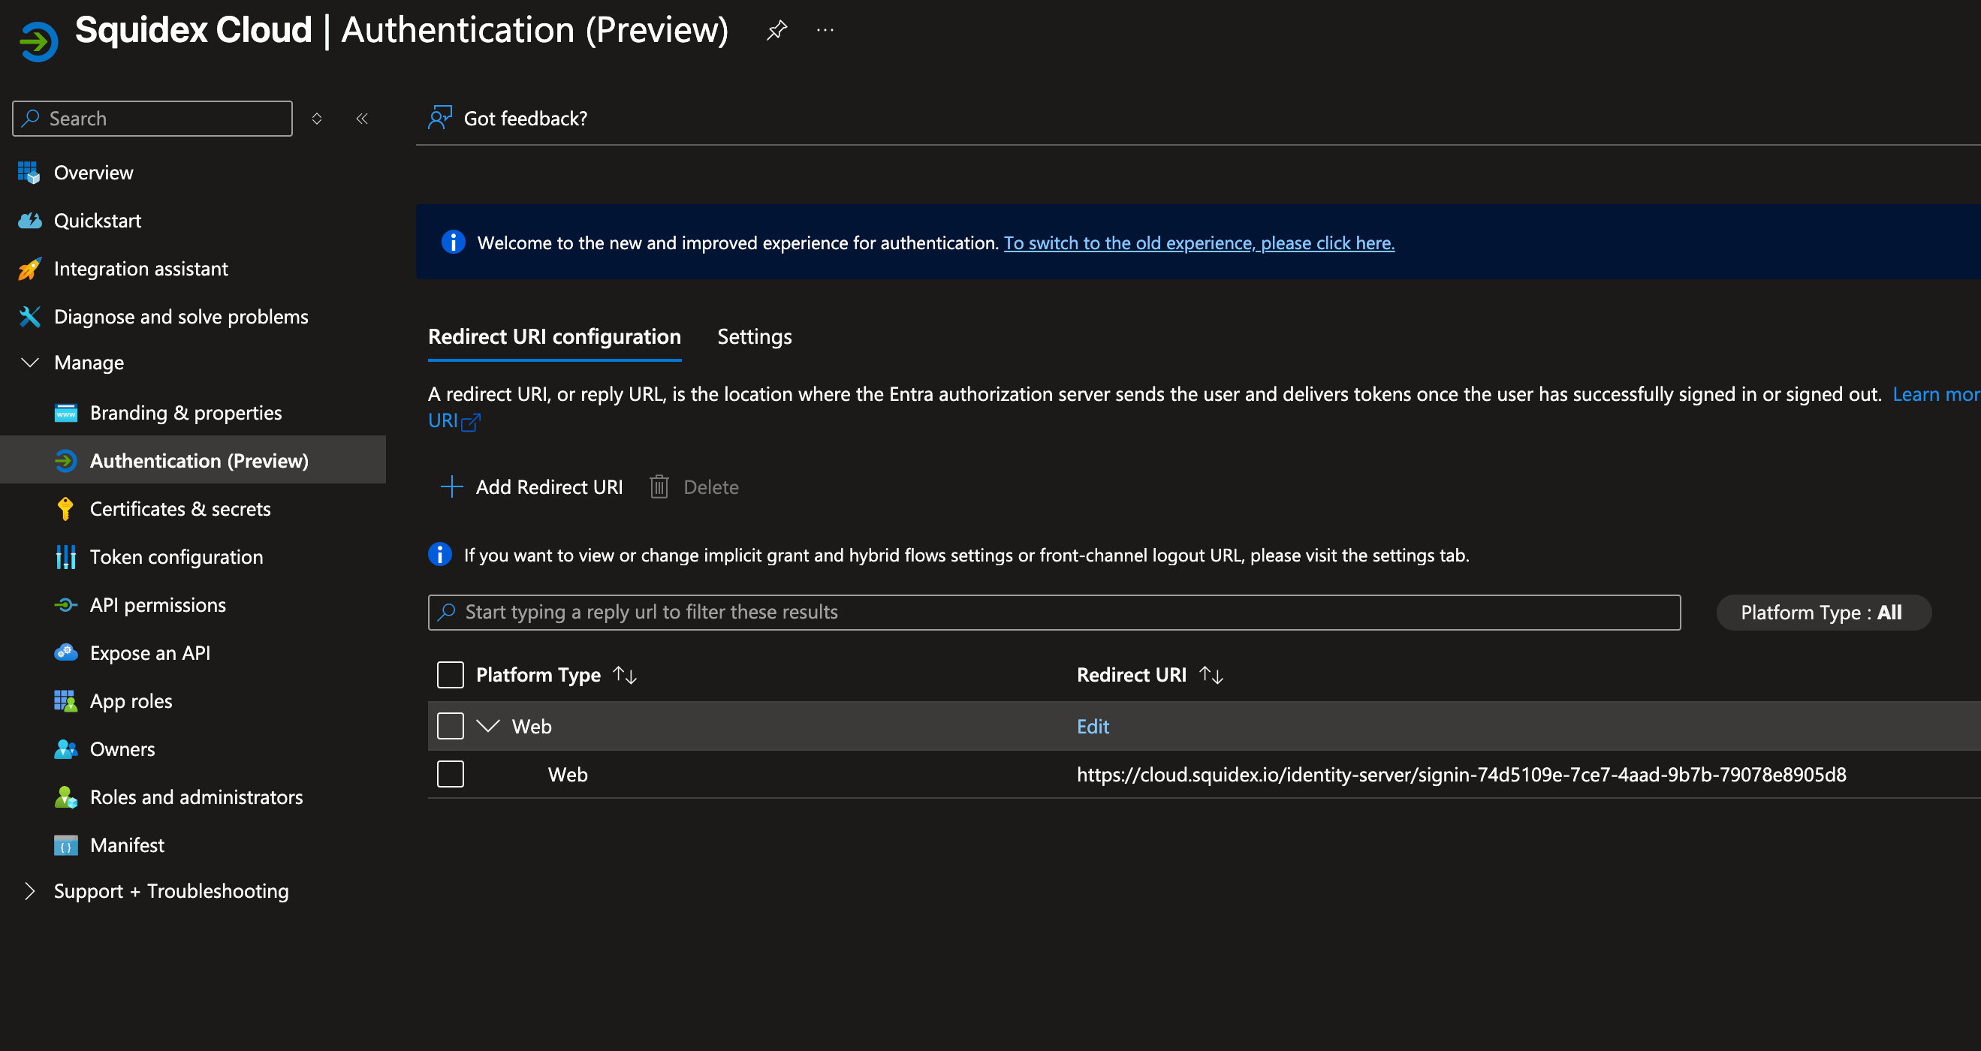Open Overview in the sidebar
The image size is (1981, 1051).
pos(93,173)
